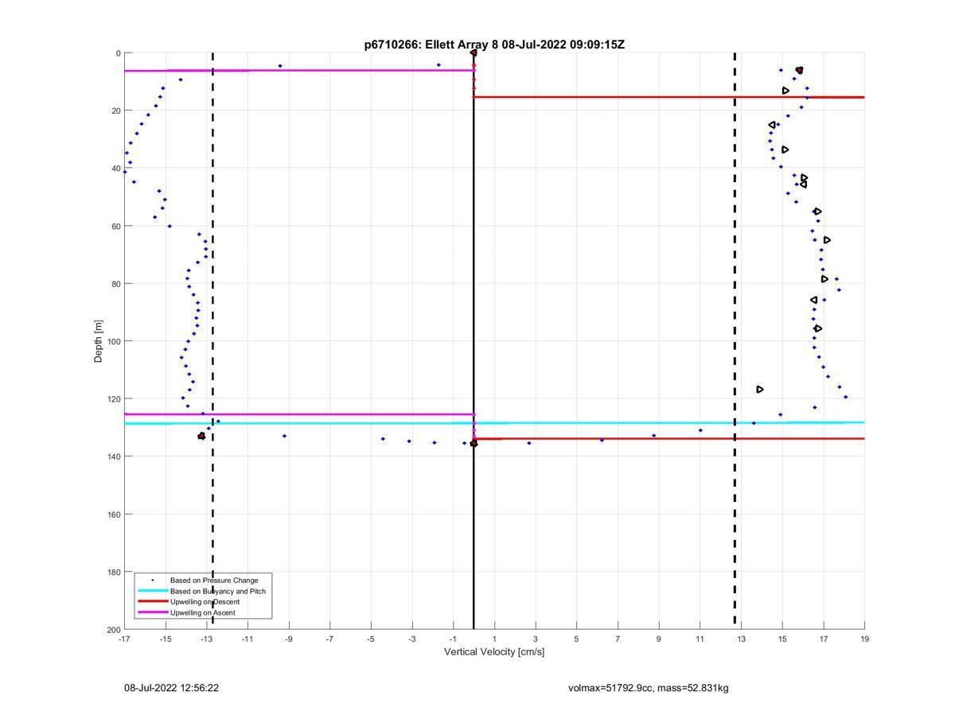Click legend entry 'Upwelling on Ascent'
This screenshot has width=955, height=707.
click(203, 613)
